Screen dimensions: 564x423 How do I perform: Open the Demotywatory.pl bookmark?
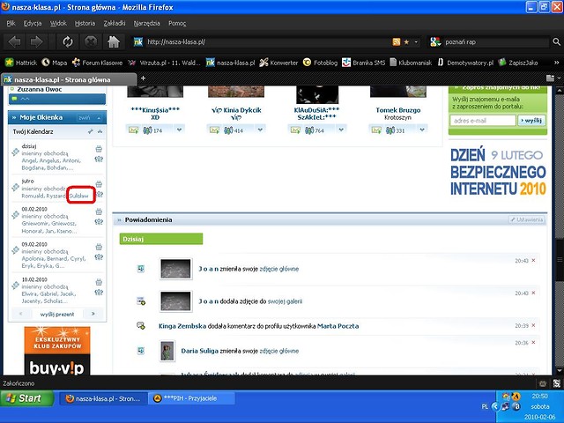465,63
